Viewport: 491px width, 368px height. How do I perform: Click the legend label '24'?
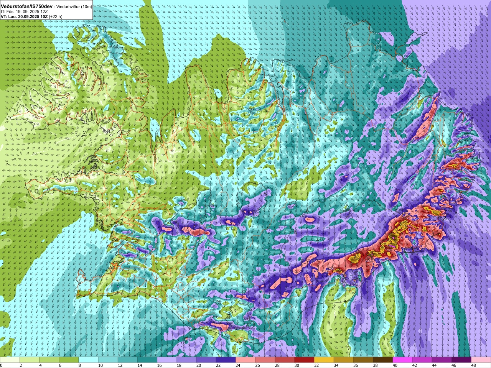237,365
